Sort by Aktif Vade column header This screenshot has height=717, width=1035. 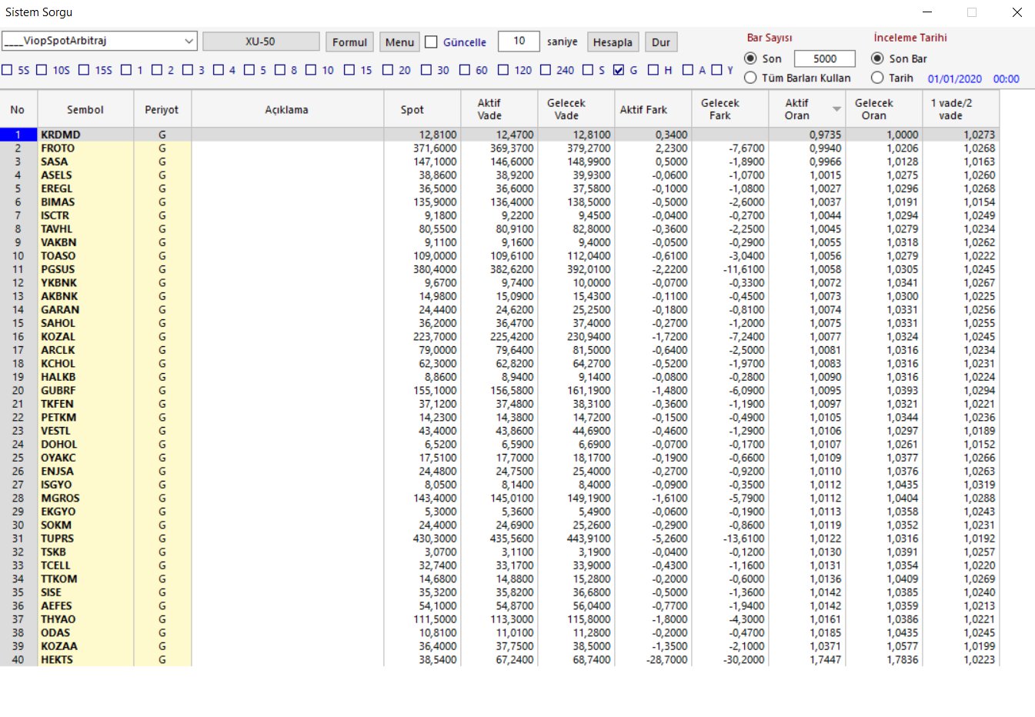(x=499, y=109)
